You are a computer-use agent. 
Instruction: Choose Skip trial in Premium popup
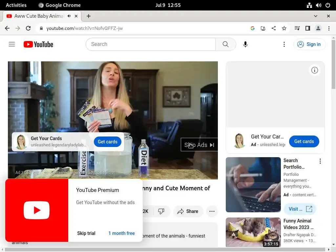click(x=86, y=233)
